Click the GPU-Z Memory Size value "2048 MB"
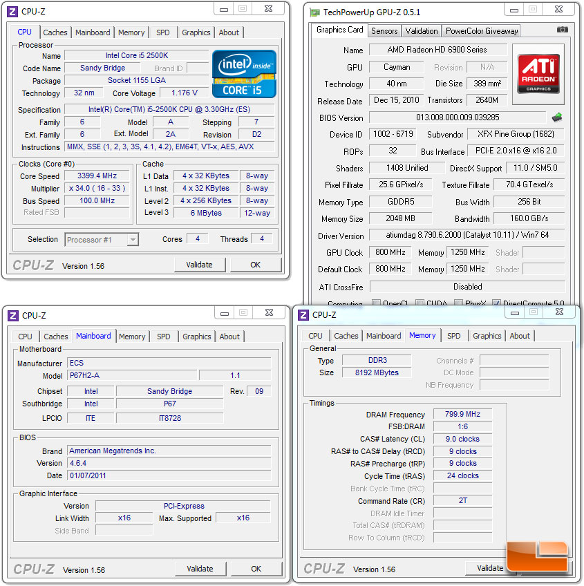The width and height of the screenshot is (584, 586). (x=400, y=218)
